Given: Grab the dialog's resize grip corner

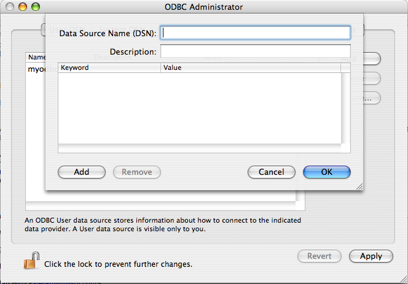Looking at the screenshot, I should [359, 186].
